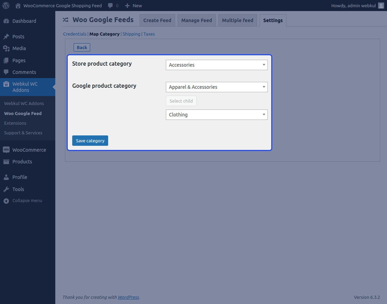Switch to the Manage Feed tab
This screenshot has height=304, width=387.
click(x=197, y=20)
